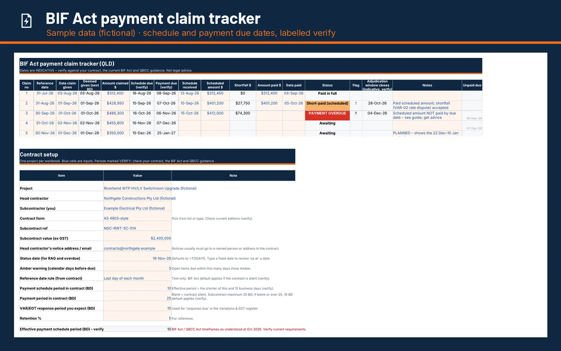Select the 'Short-paid (scheduled)' status cell
561x351 pixels.
pos(327,105)
